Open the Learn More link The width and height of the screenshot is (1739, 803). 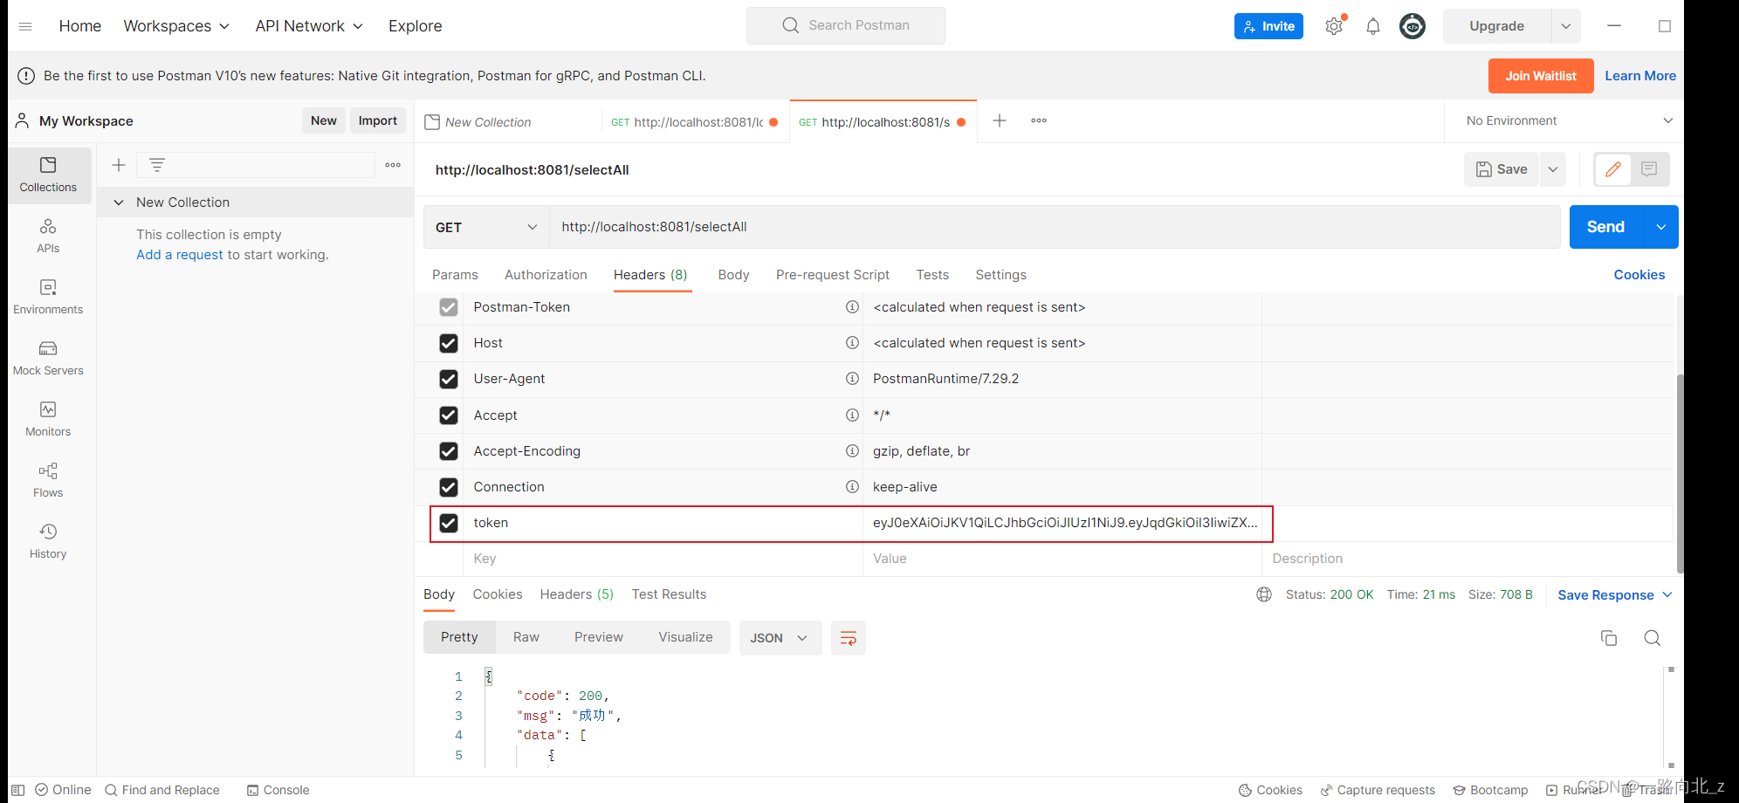(x=1640, y=76)
